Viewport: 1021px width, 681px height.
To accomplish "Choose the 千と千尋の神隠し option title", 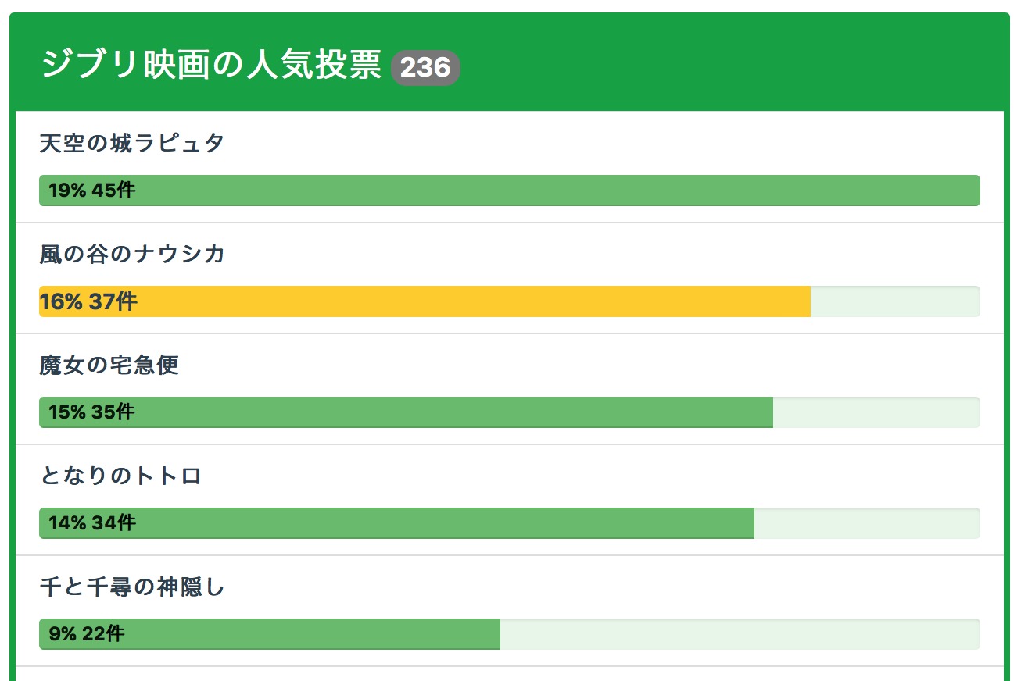I will coord(132,587).
